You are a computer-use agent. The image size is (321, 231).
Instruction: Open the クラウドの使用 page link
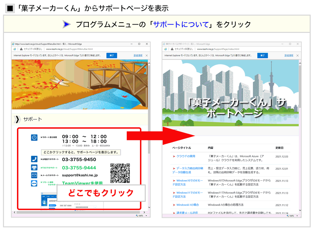coord(186,156)
